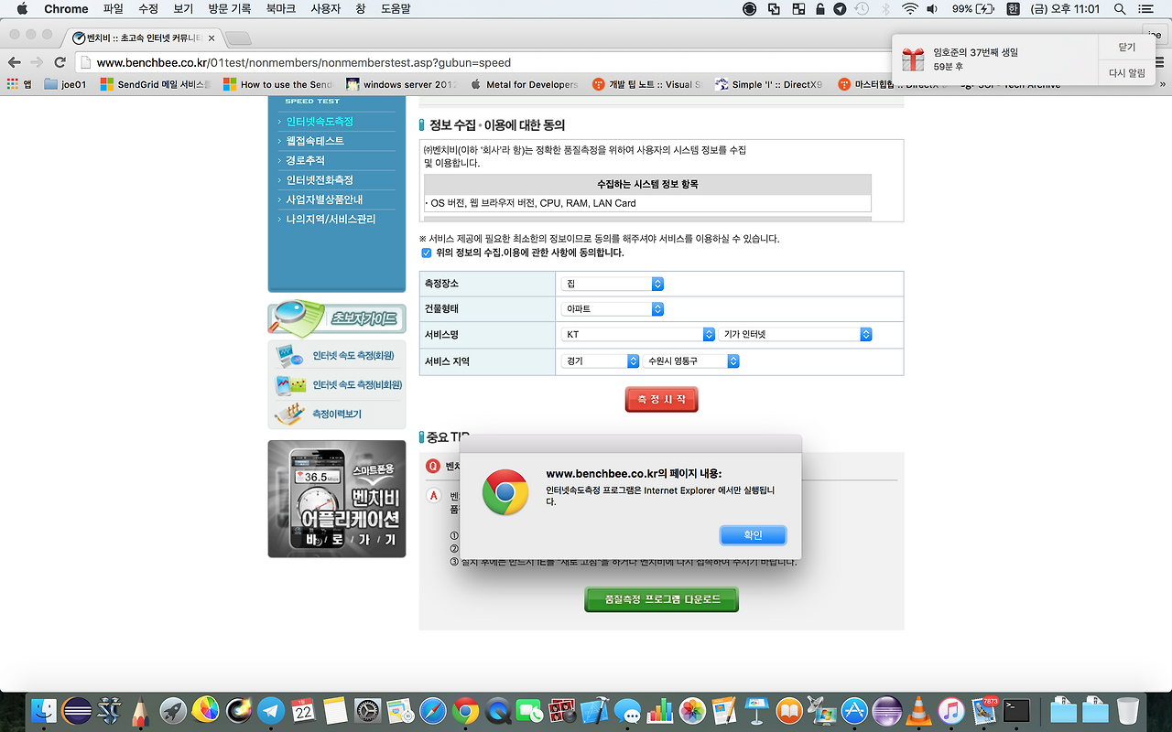Open Notes app in the dock

click(x=335, y=710)
